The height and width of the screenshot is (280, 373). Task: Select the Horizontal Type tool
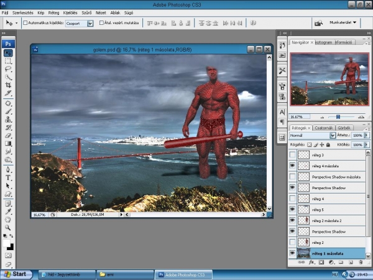pyautogui.click(x=8, y=177)
